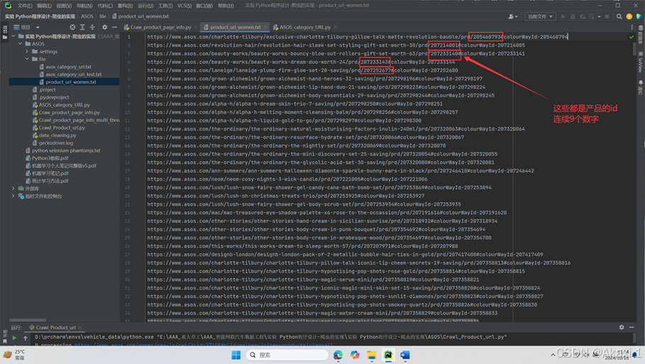Select the Crawl_Product_url run tab
This screenshot has width=645, height=364.
coord(55,327)
